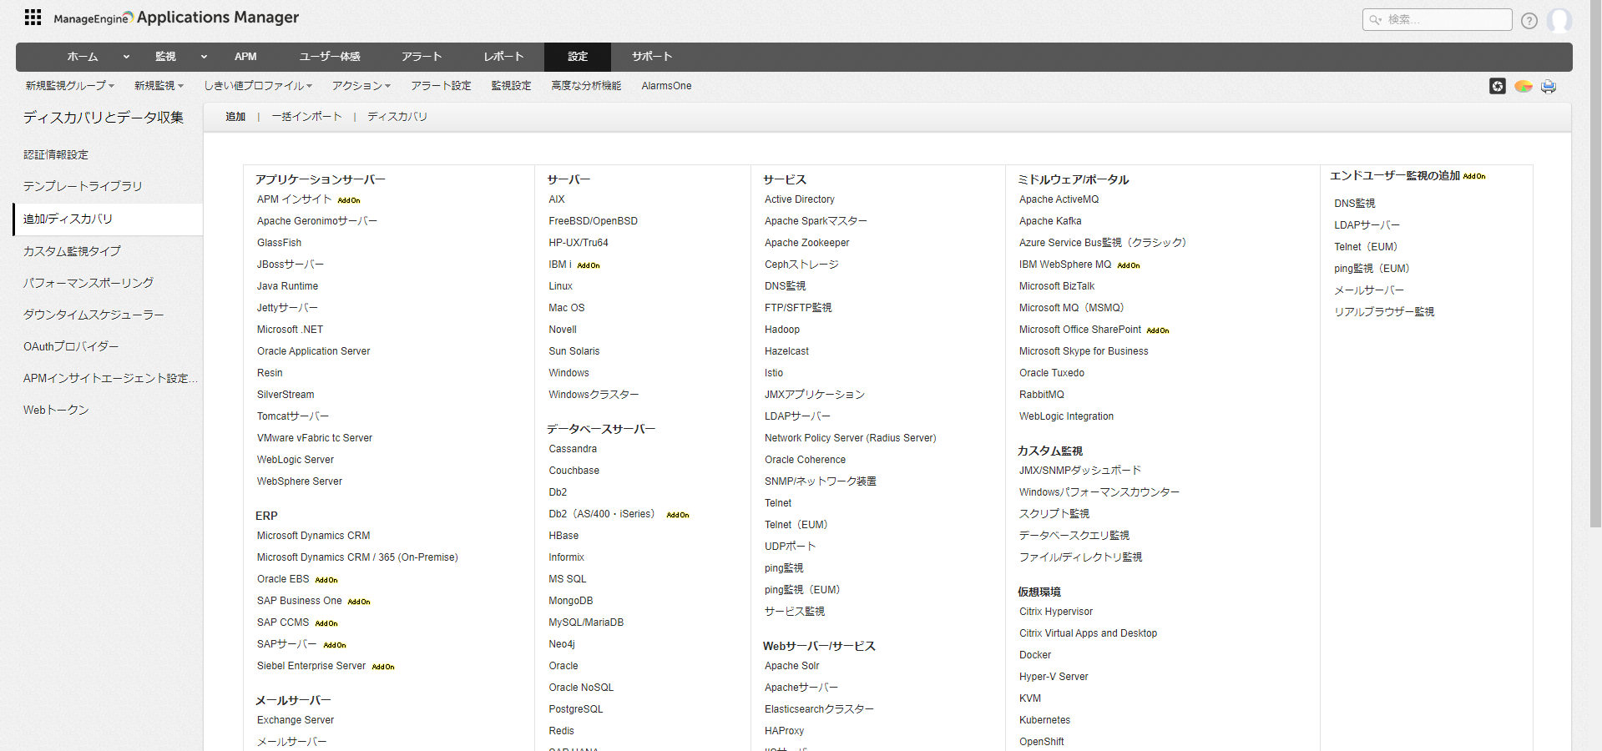Click the スクリプト監視 link
Image resolution: width=1602 pixels, height=751 pixels.
tap(1054, 514)
